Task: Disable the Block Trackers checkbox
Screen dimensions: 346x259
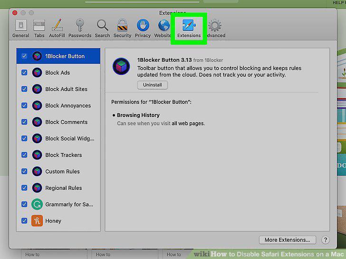Action: tap(24, 155)
